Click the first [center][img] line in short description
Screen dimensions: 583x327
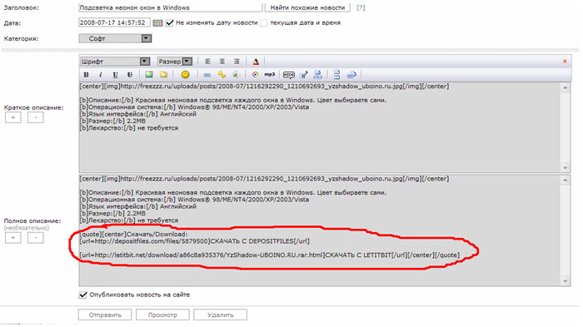[264, 87]
